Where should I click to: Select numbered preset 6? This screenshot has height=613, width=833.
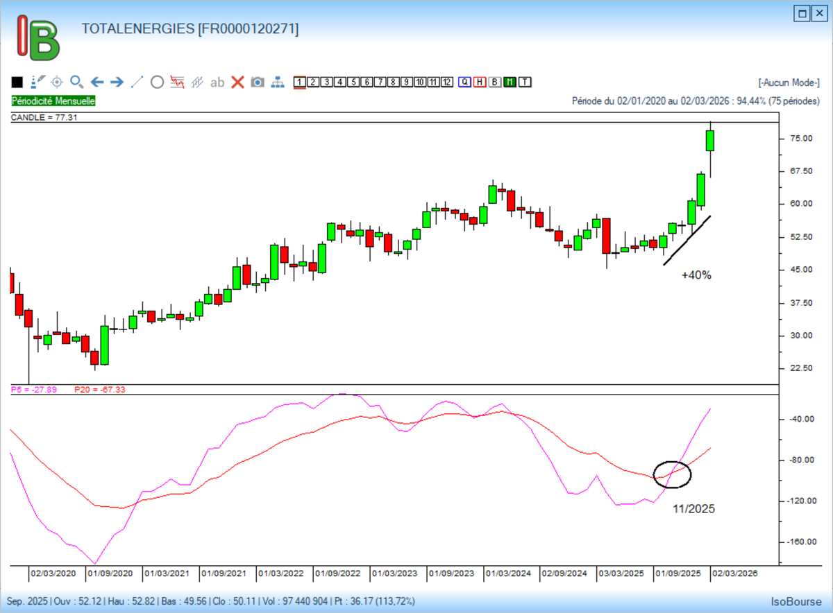click(367, 83)
